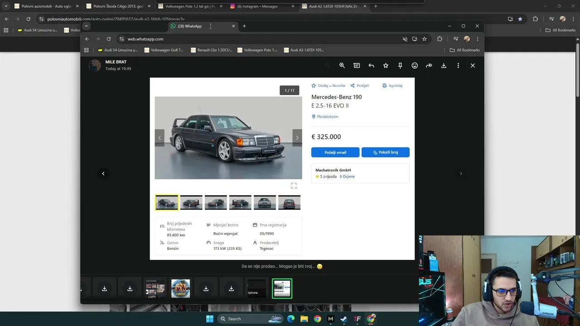
Task: Switch to Volkswagen Polo 1.2 tdi tab
Action: (x=190, y=6)
